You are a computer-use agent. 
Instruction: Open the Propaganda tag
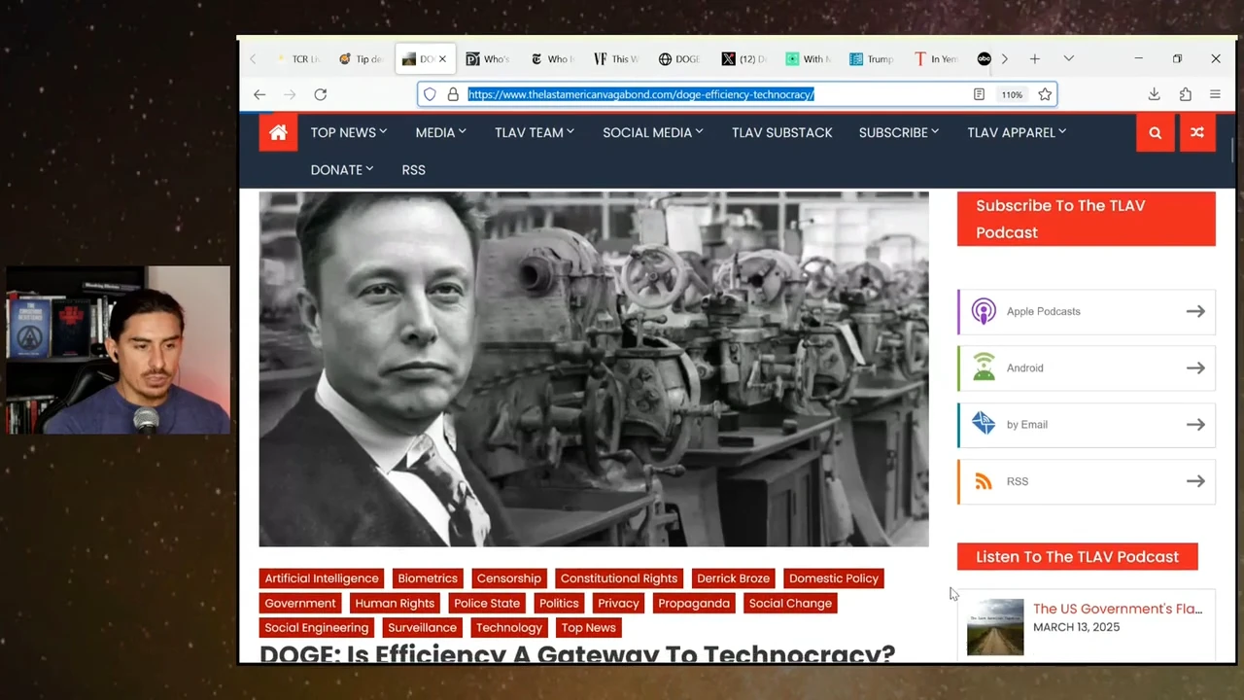point(694,604)
